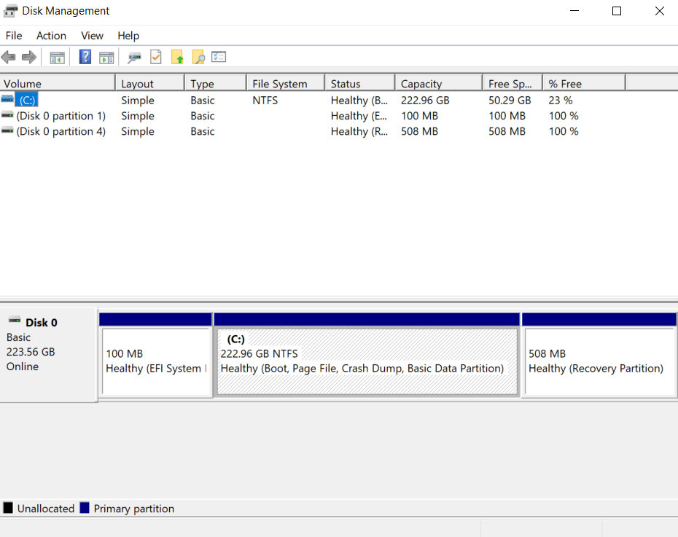Click the Healthy (E... status cell
This screenshot has width=678, height=537.
pos(359,116)
